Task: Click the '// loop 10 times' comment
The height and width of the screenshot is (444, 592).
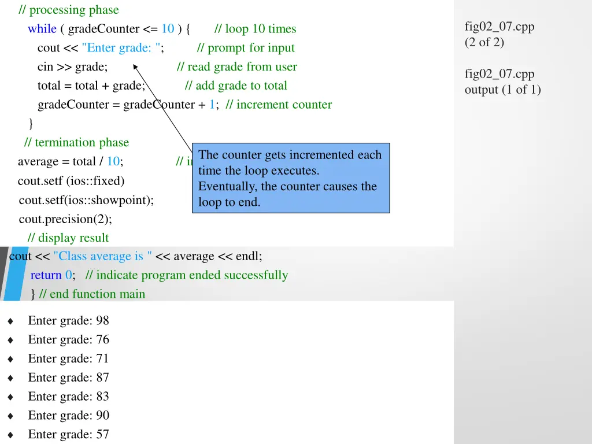Action: [255, 29]
